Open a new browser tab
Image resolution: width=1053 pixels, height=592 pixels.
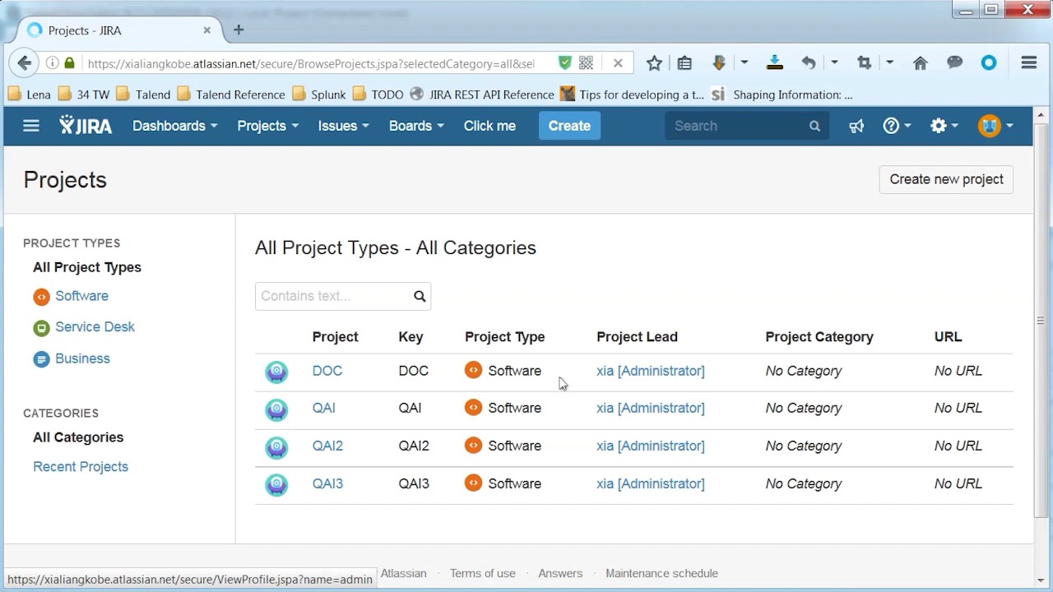tap(239, 30)
